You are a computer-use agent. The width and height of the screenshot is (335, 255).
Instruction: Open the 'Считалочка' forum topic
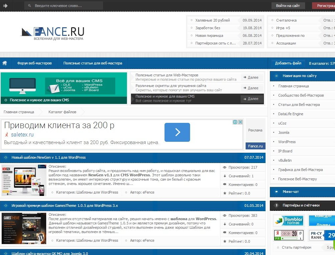point(286,20)
